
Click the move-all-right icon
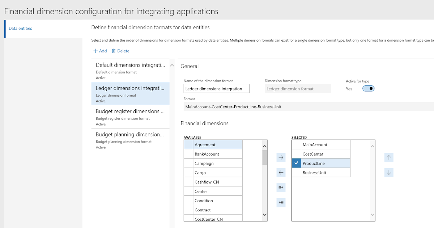[x=281, y=187]
